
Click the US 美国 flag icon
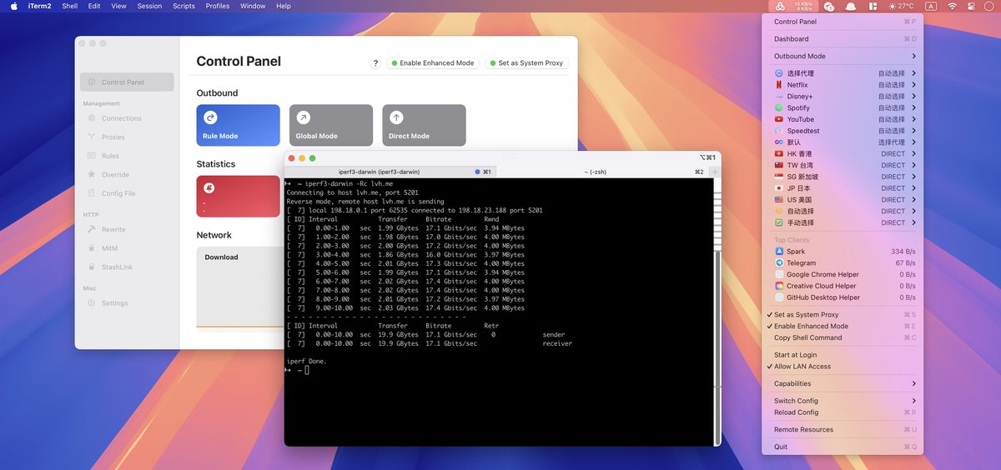click(x=779, y=200)
